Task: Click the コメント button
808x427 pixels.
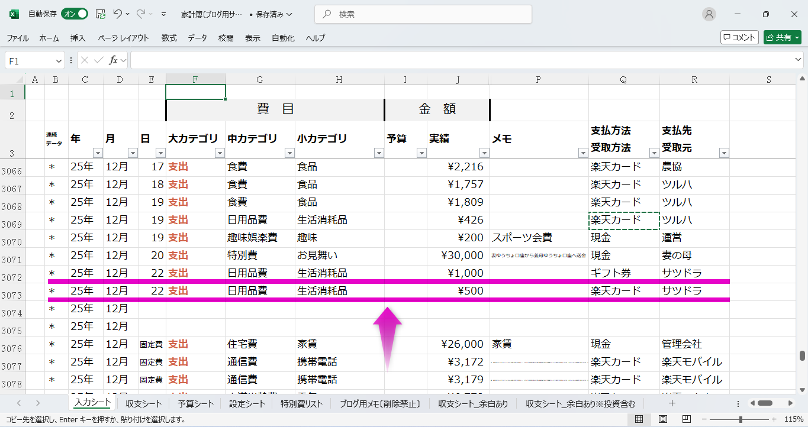Action: coord(739,37)
